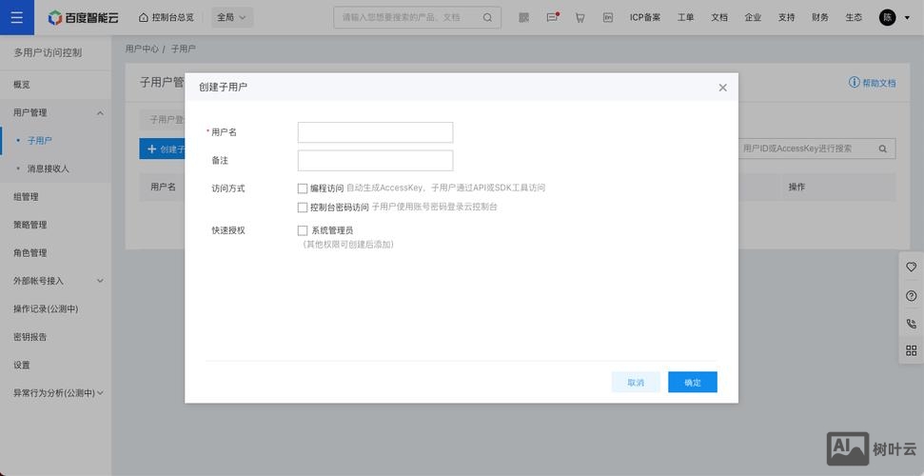Click the grid apps icon on right
This screenshot has width=924, height=476.
[x=911, y=351]
